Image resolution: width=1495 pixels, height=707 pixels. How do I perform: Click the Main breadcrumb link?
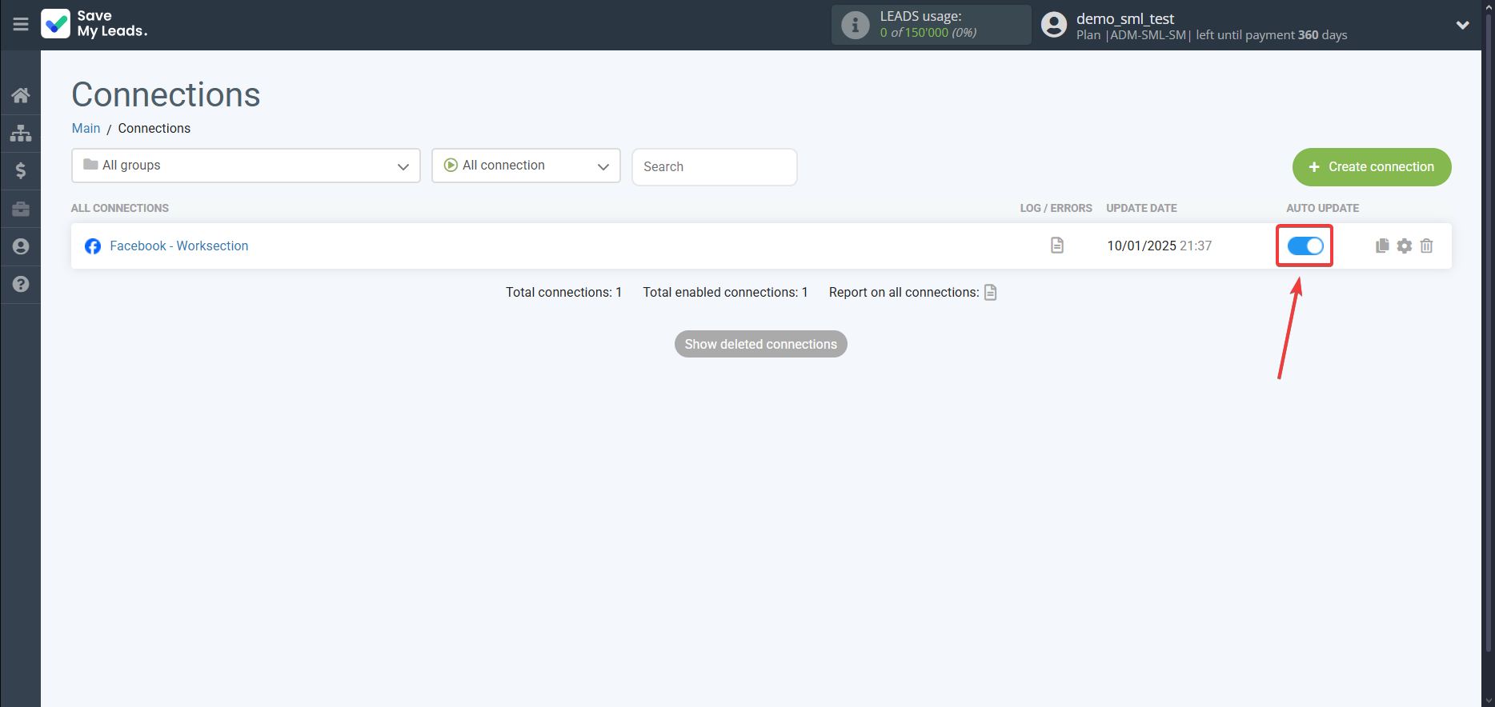pos(86,128)
